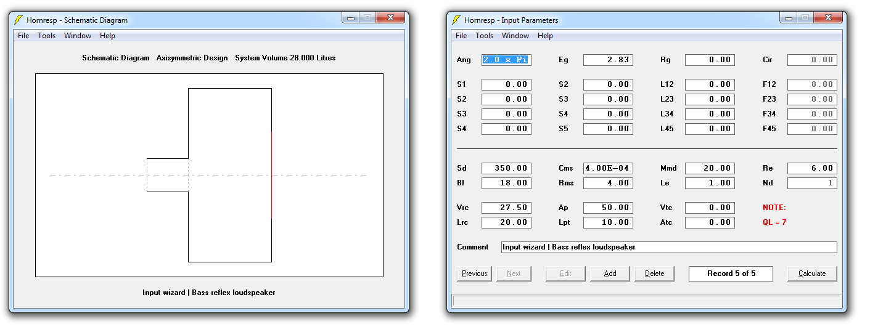Click the Hornresp lightning icon in Schematic Diagram window
Viewport: 878px width, 332px height.
[18, 20]
